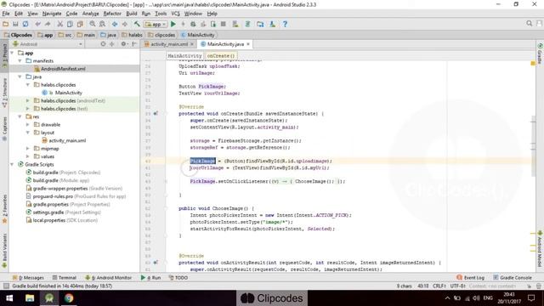The image size is (544, 306).
Task: Click the Make Project hammer icon
Action: tap(137, 24)
